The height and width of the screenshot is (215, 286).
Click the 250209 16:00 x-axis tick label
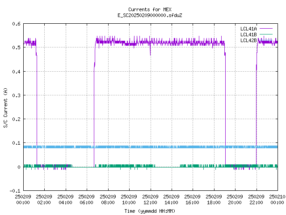[192, 199]
